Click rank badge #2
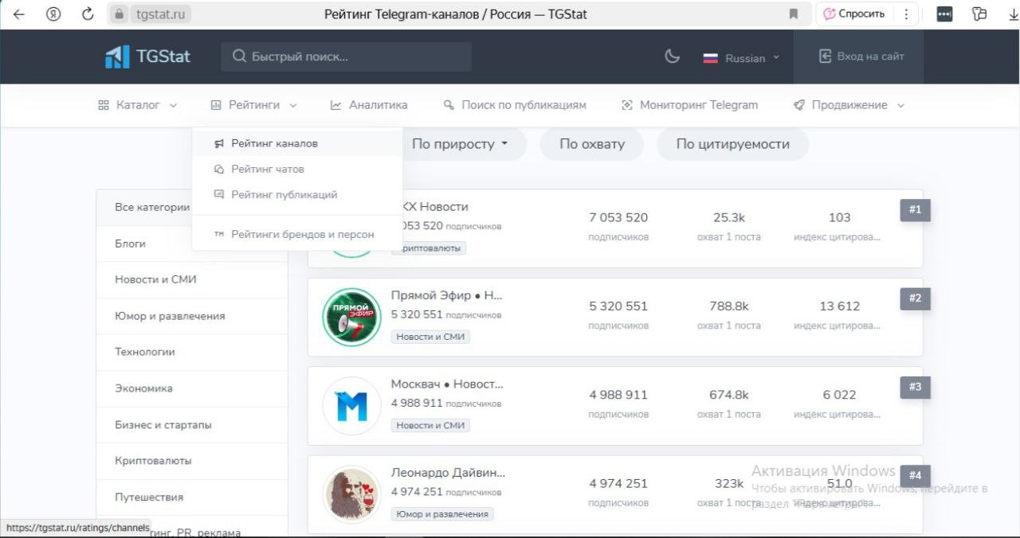The height and width of the screenshot is (538, 1020). point(915,298)
